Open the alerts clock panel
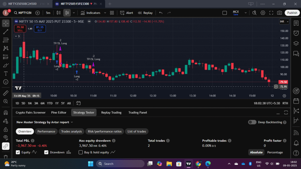 [x=296, y=33]
